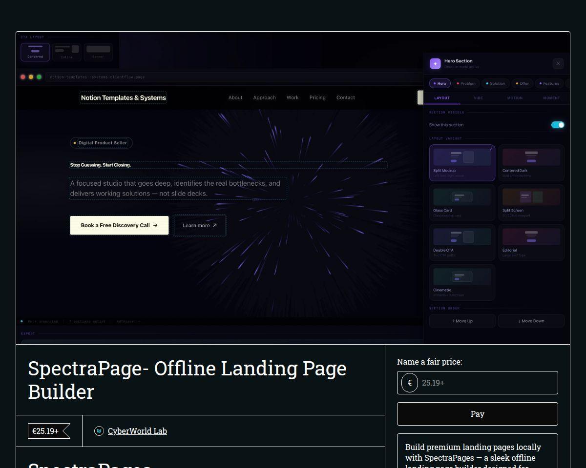Screen dimensions: 586x468
Task: Click the Move Up button
Action: tap(462, 321)
